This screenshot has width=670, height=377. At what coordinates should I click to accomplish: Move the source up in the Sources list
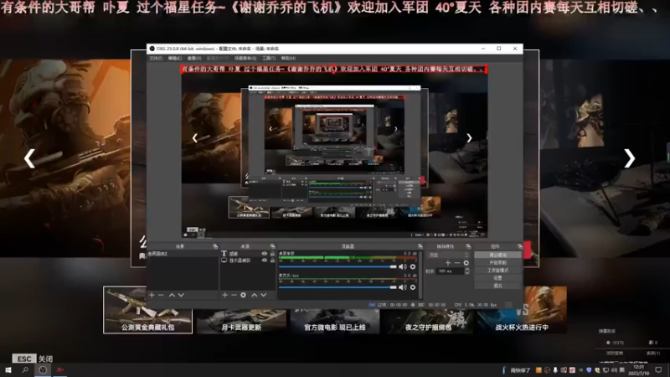[255, 295]
